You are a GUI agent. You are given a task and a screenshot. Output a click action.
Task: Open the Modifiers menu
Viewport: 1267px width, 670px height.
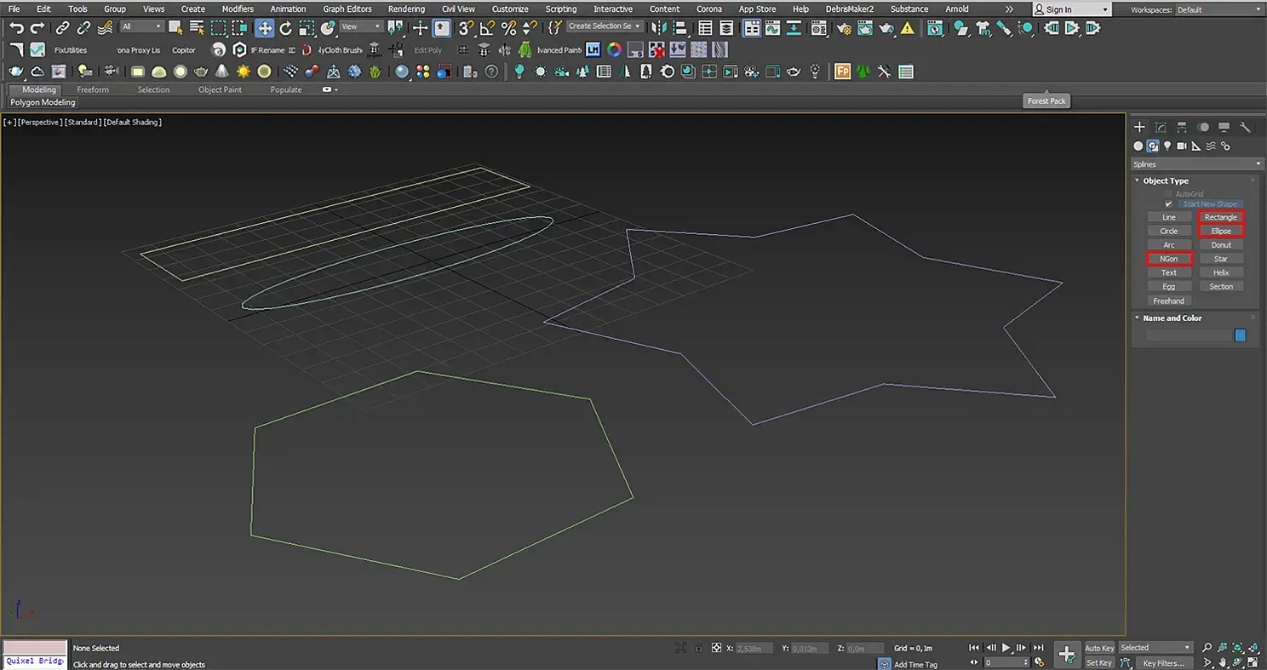(238, 9)
